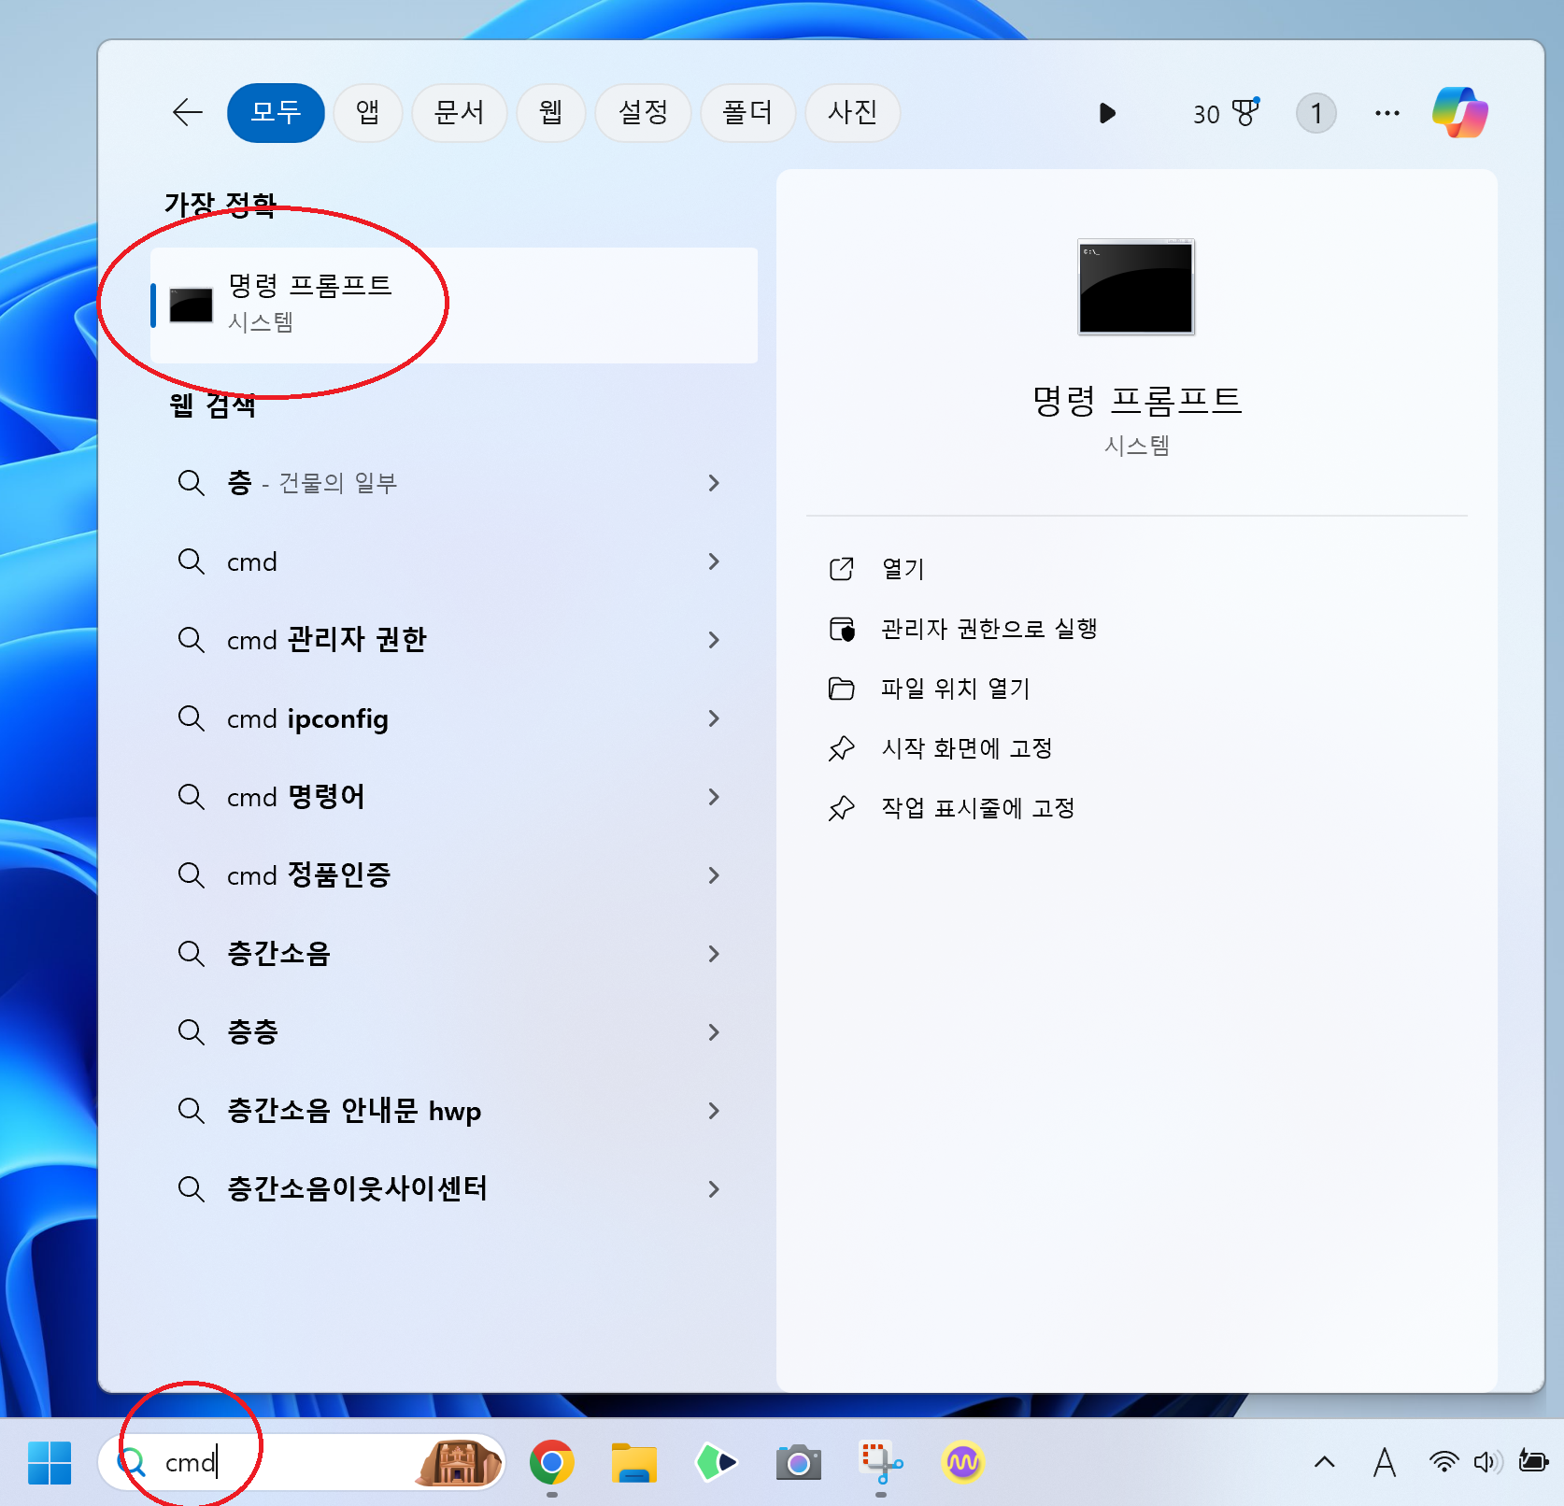Expand the 층 - 건물의 일부 suggestion chevron
This screenshot has height=1506, width=1564.
(714, 483)
